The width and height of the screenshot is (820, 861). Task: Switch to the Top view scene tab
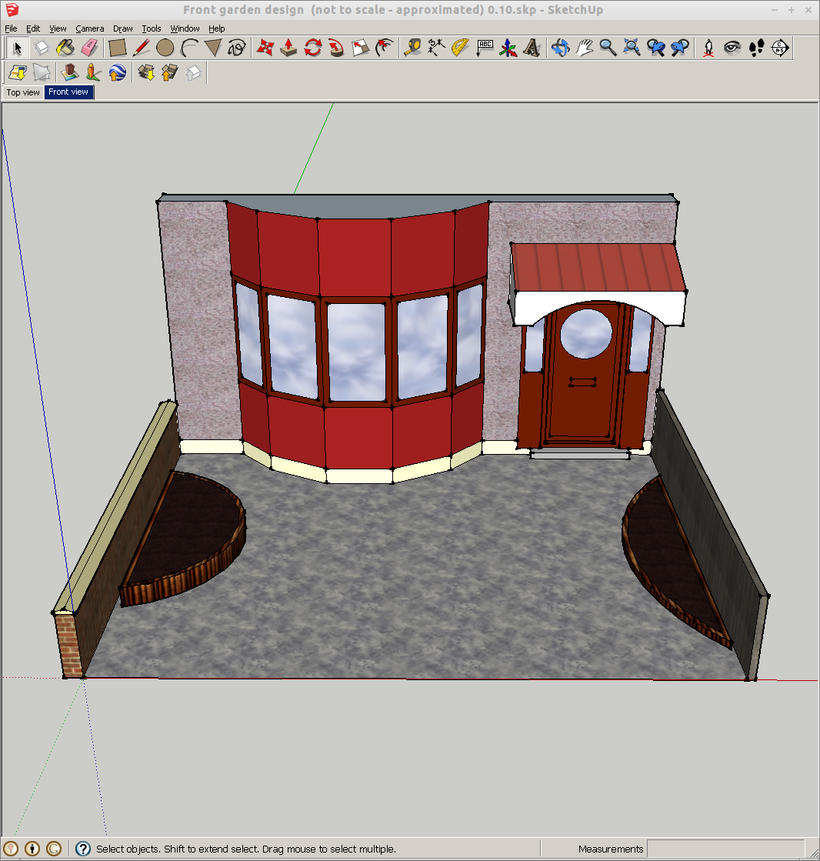coord(23,92)
